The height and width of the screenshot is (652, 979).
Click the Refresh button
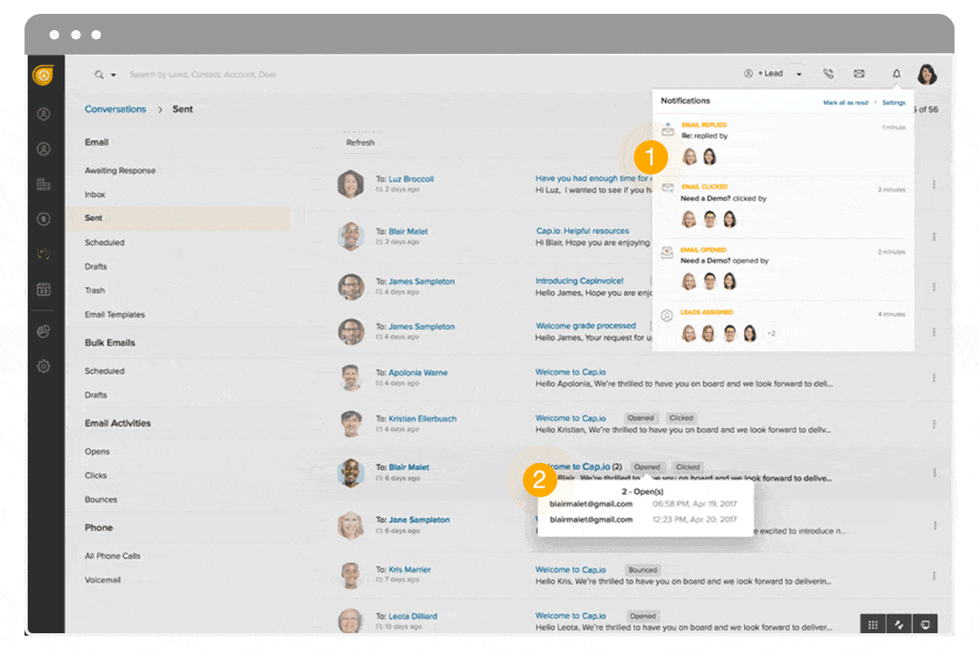(360, 143)
